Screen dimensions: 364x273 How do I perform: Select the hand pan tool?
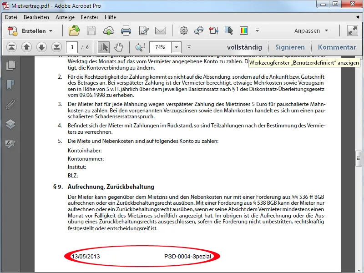click(x=119, y=47)
